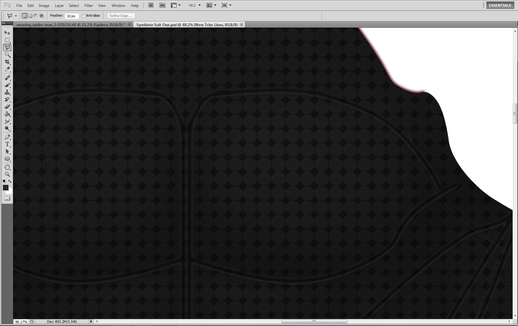Select the History Brush tool
Screen dimensions: 518x326
pos(7,99)
